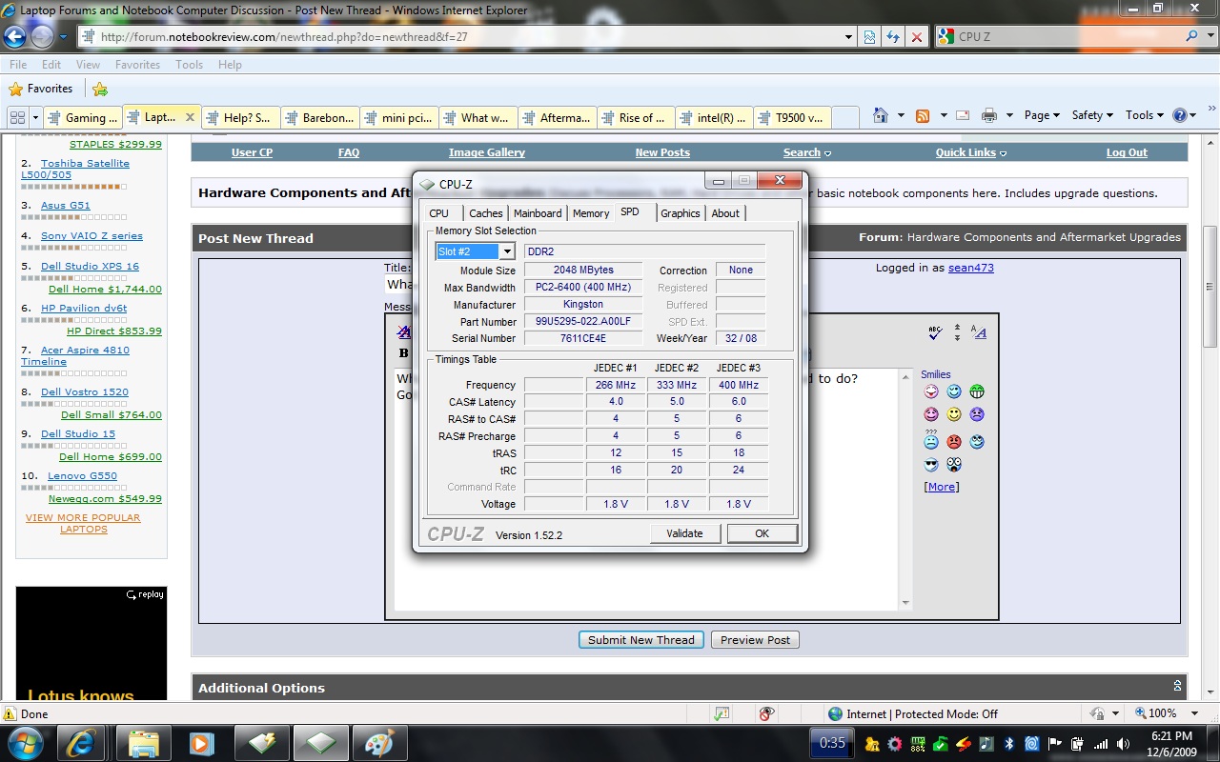Click the volume speaker tray icon
The height and width of the screenshot is (762, 1220).
coord(1123,743)
